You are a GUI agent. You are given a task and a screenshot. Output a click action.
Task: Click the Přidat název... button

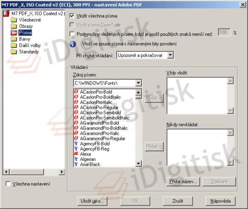coord(183,181)
